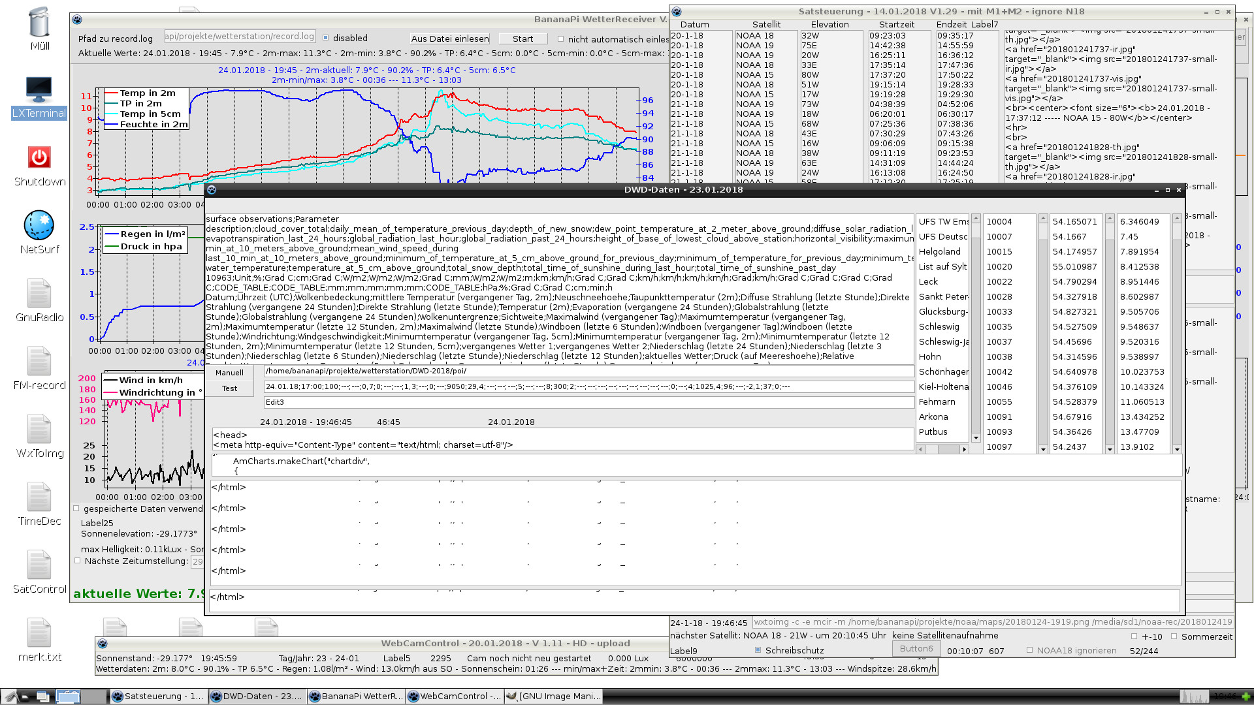The image size is (1254, 705).
Task: Click the WebCamControl window title icon
Action: [103, 644]
